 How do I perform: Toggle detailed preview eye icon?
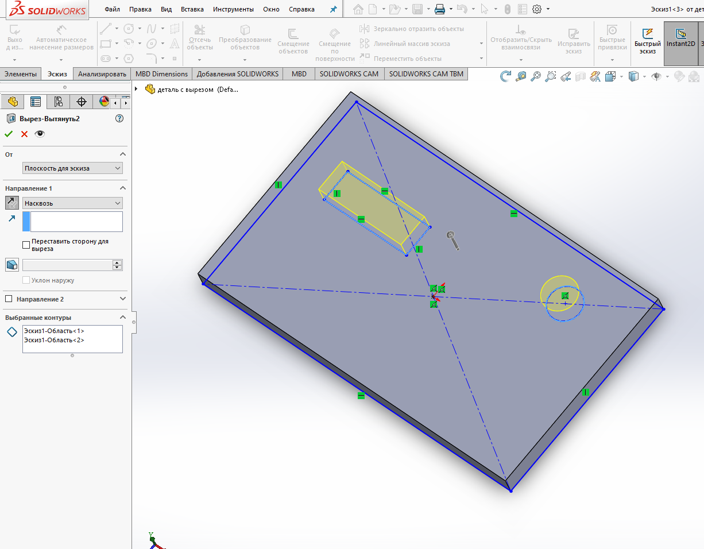[x=40, y=134]
